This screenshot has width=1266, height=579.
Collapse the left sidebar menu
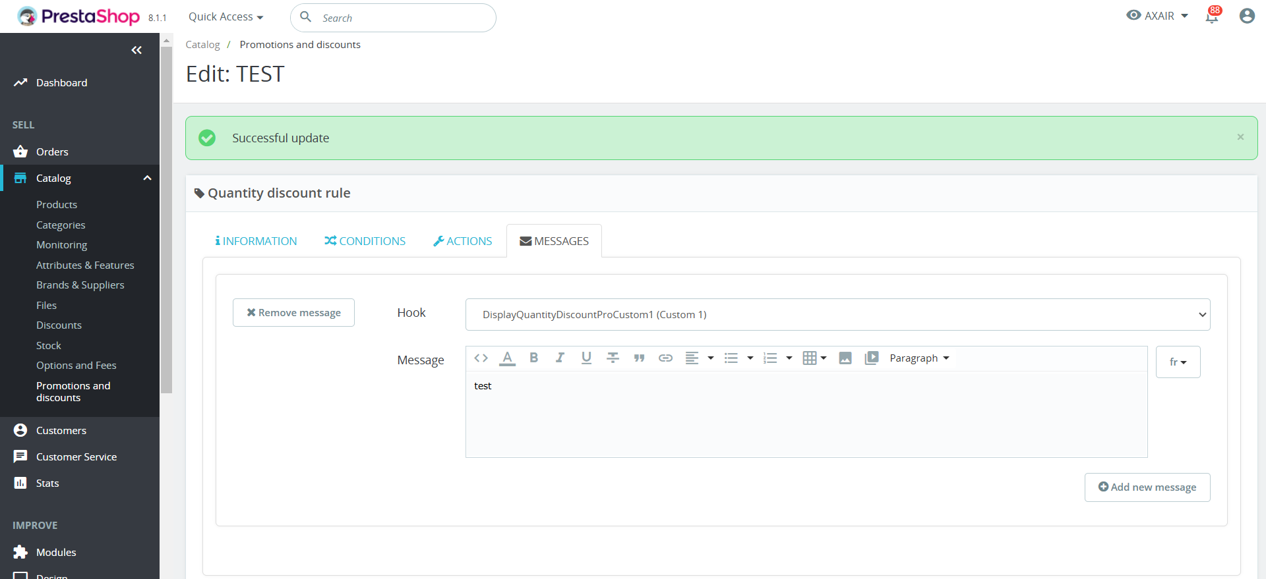pos(136,50)
